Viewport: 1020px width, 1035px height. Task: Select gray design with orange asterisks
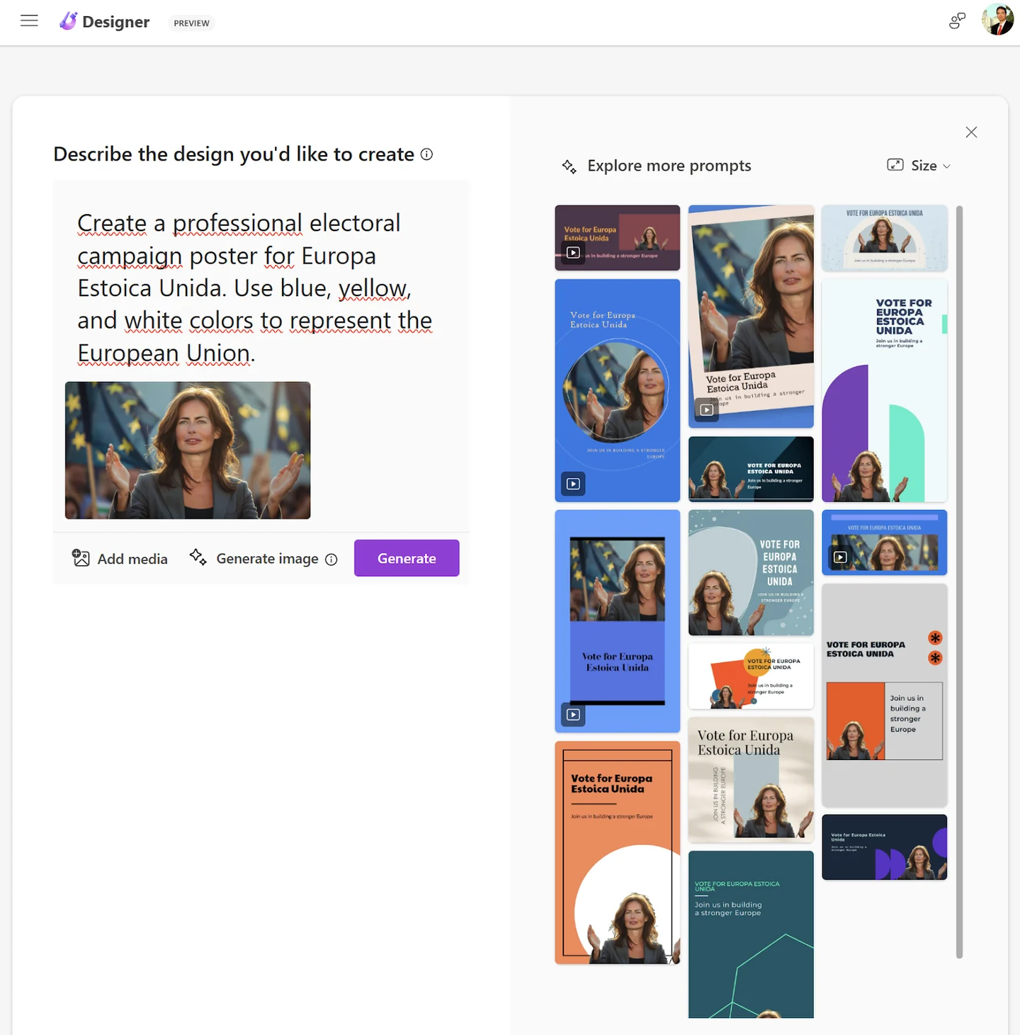click(x=884, y=695)
